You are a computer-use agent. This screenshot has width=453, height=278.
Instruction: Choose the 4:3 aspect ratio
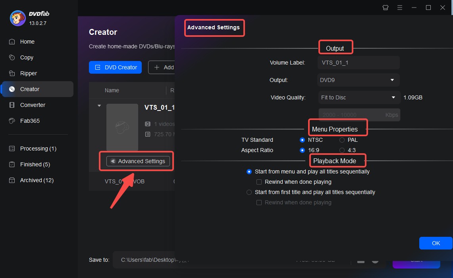click(x=342, y=150)
